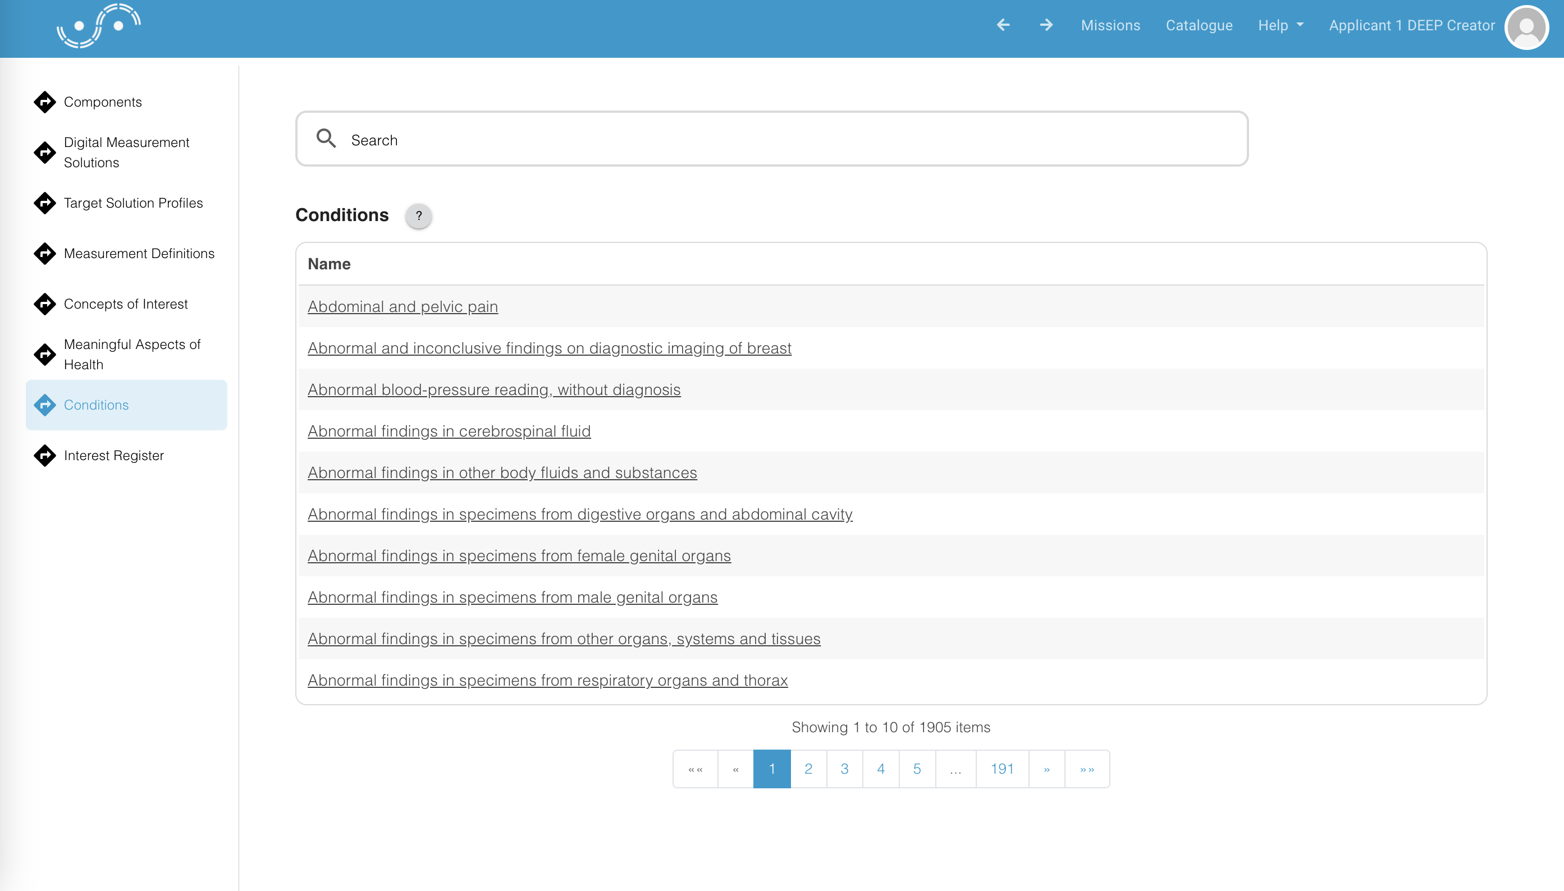Expand the Help dropdown menu
1564x891 pixels.
point(1281,25)
